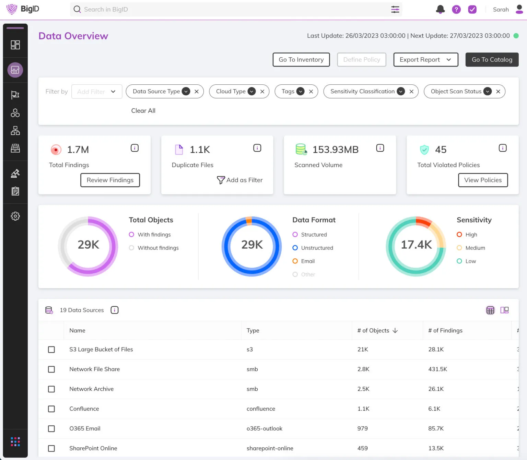Open the Export Report dropdown
Image resolution: width=527 pixels, height=460 pixels.
tap(425, 60)
